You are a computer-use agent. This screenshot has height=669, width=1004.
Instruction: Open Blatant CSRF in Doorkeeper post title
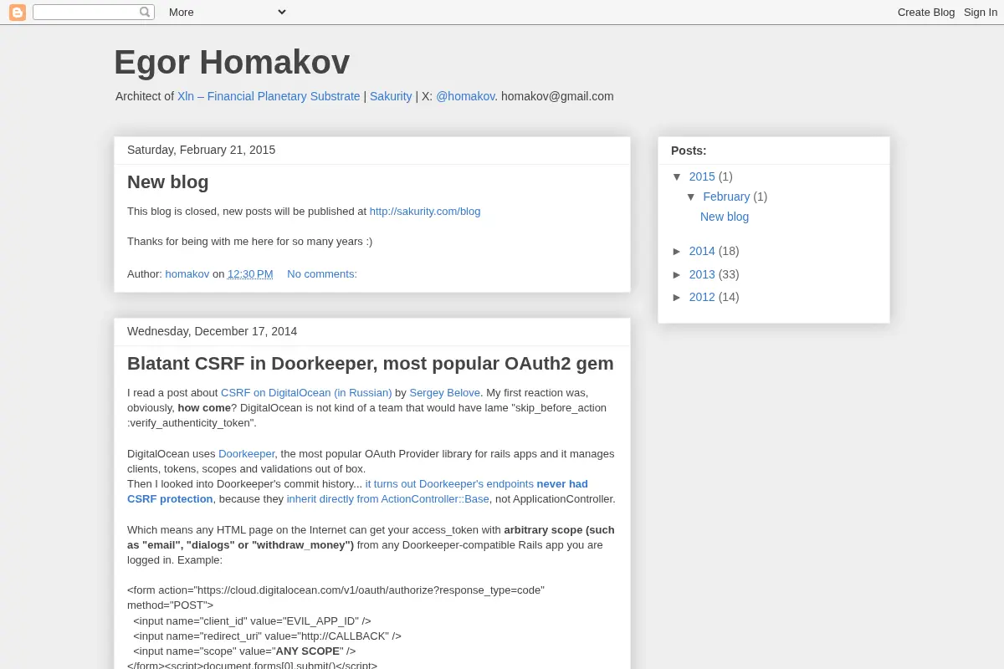tap(371, 364)
